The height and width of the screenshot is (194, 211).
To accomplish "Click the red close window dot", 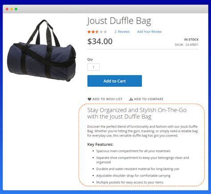I will (x=7, y=9).
